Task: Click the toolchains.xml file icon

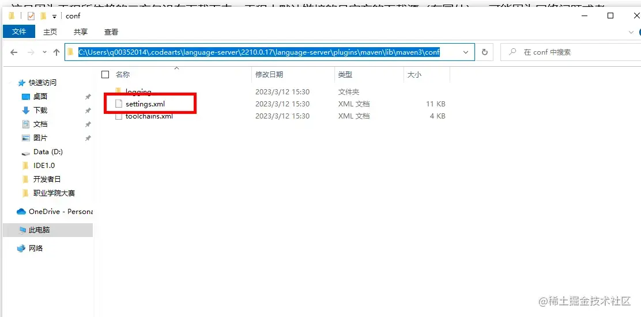Action: pyautogui.click(x=119, y=116)
